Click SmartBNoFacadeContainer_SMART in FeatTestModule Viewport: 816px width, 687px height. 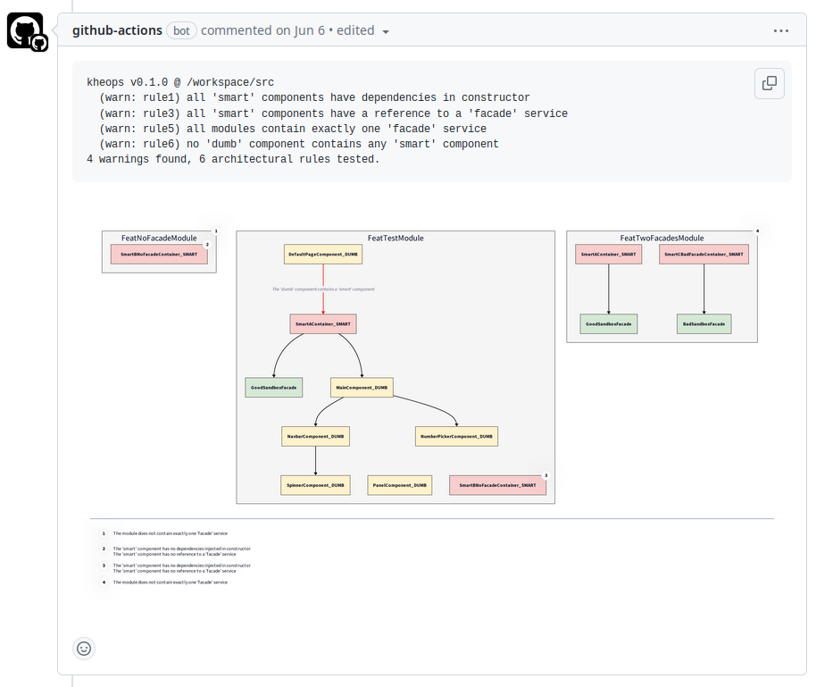(497, 485)
